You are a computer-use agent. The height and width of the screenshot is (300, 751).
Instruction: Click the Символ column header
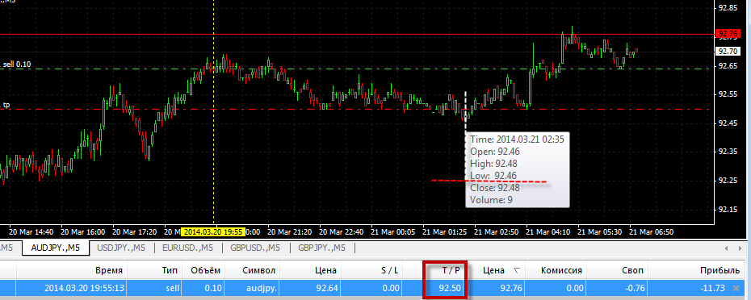[x=252, y=270]
